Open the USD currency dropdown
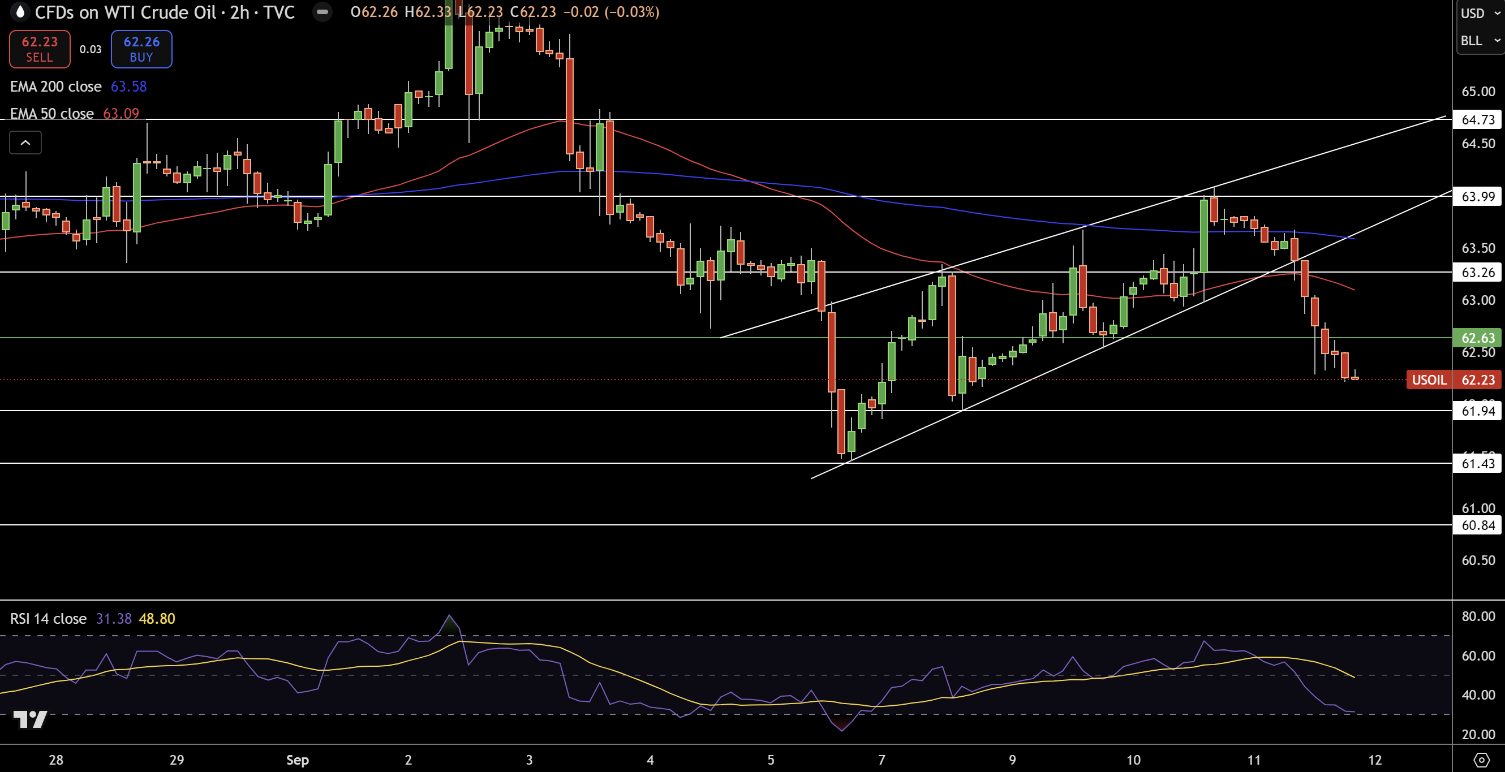 1481,13
